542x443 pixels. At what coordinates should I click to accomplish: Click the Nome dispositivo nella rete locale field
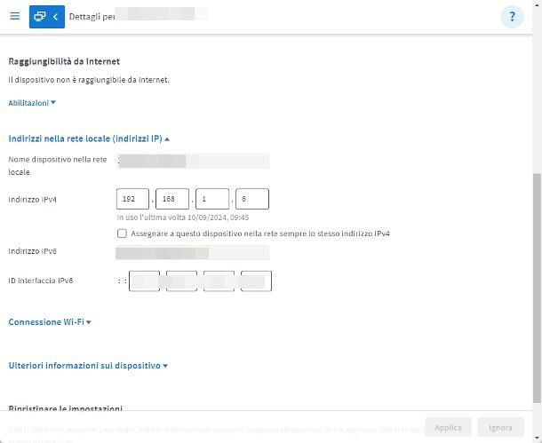tap(193, 161)
